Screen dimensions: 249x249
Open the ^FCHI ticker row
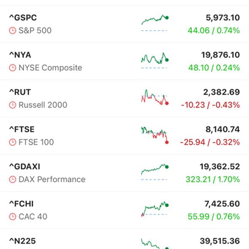click(x=124, y=210)
